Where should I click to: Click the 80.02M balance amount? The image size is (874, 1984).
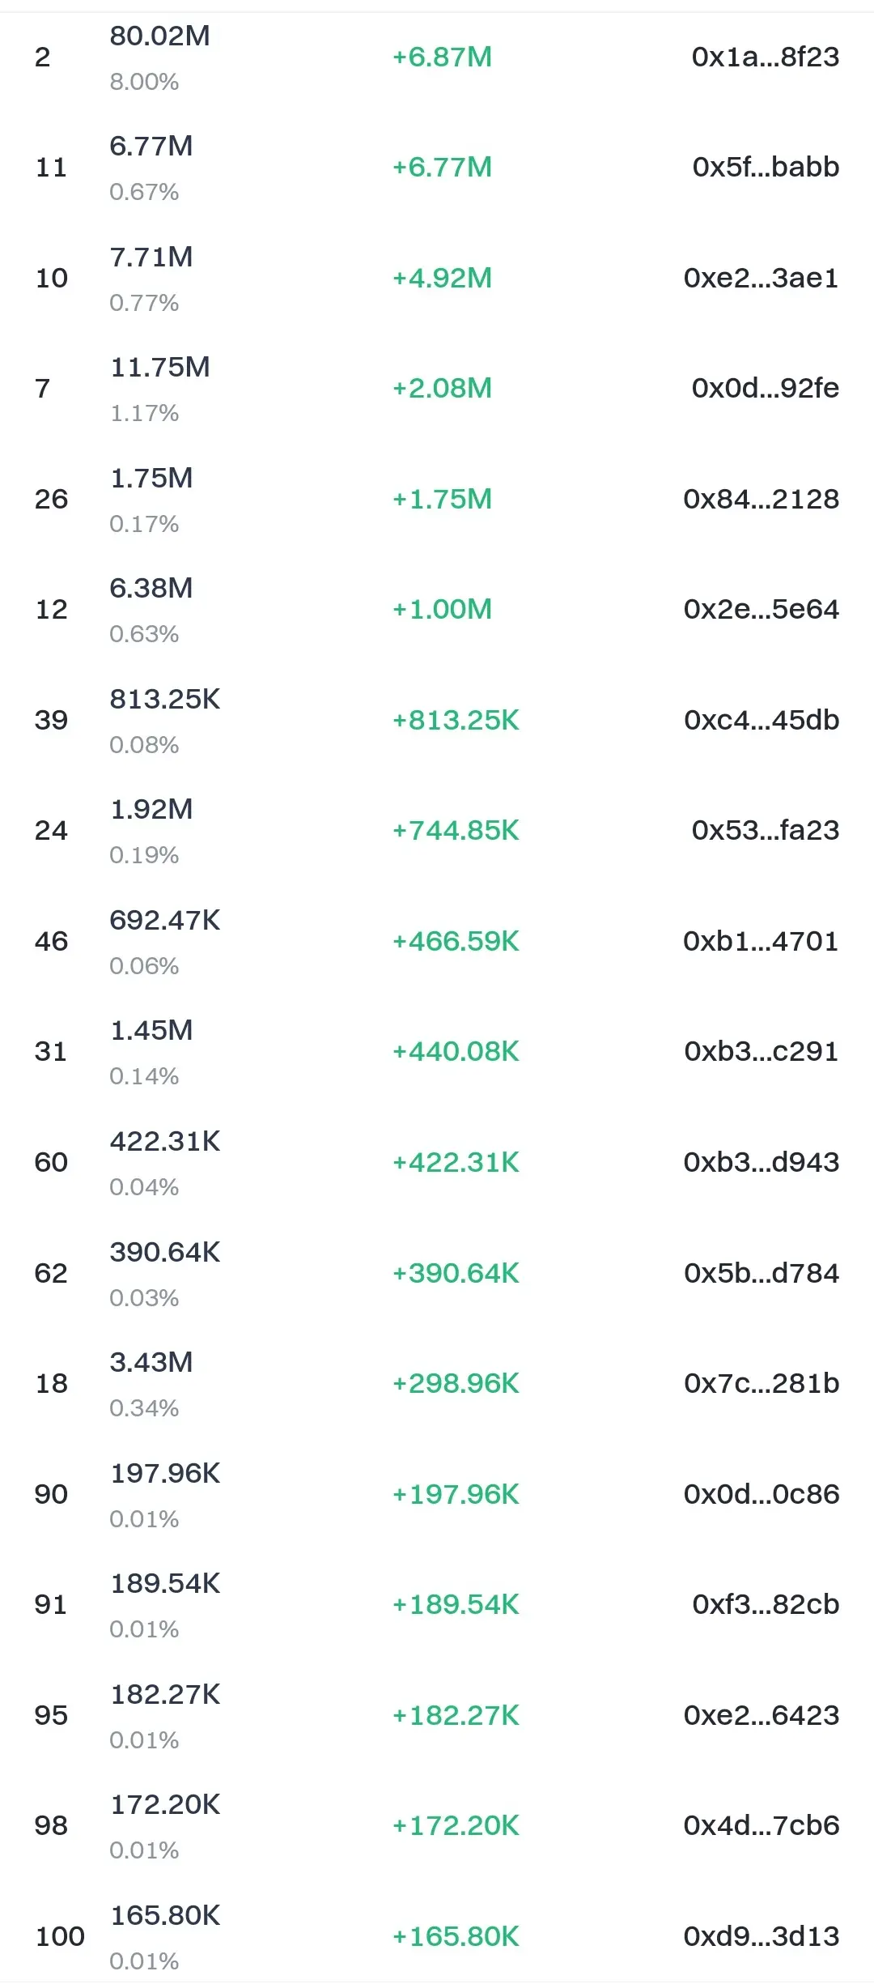tap(159, 36)
